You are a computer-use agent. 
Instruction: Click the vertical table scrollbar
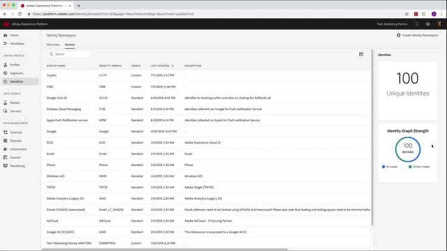[372, 137]
